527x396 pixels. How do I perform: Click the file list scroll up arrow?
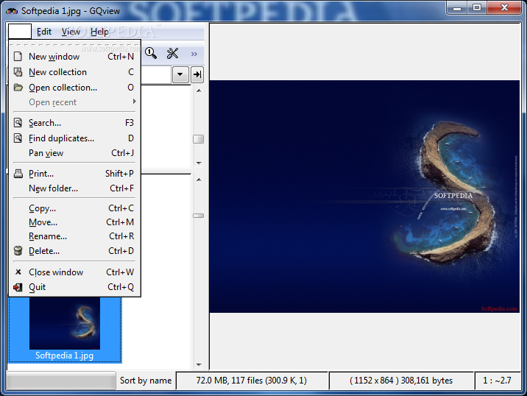pyautogui.click(x=199, y=180)
